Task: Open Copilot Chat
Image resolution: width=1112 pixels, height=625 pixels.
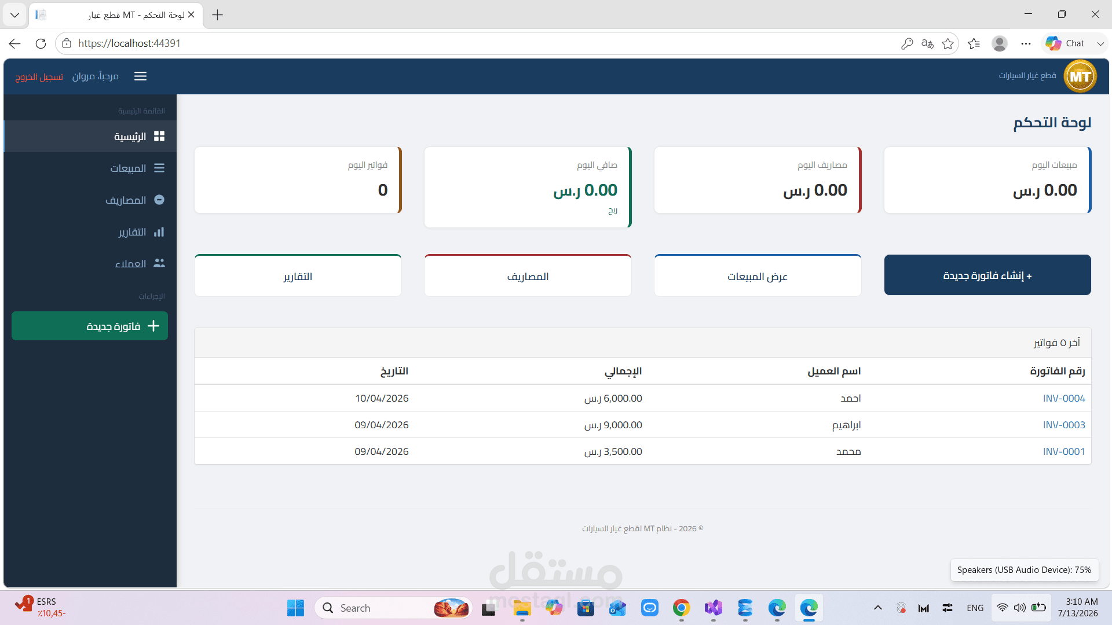Action: pos(1066,43)
